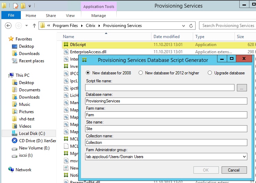Open New Volume (E:) drive
The width and height of the screenshot is (256, 183).
pyautogui.click(x=34, y=148)
